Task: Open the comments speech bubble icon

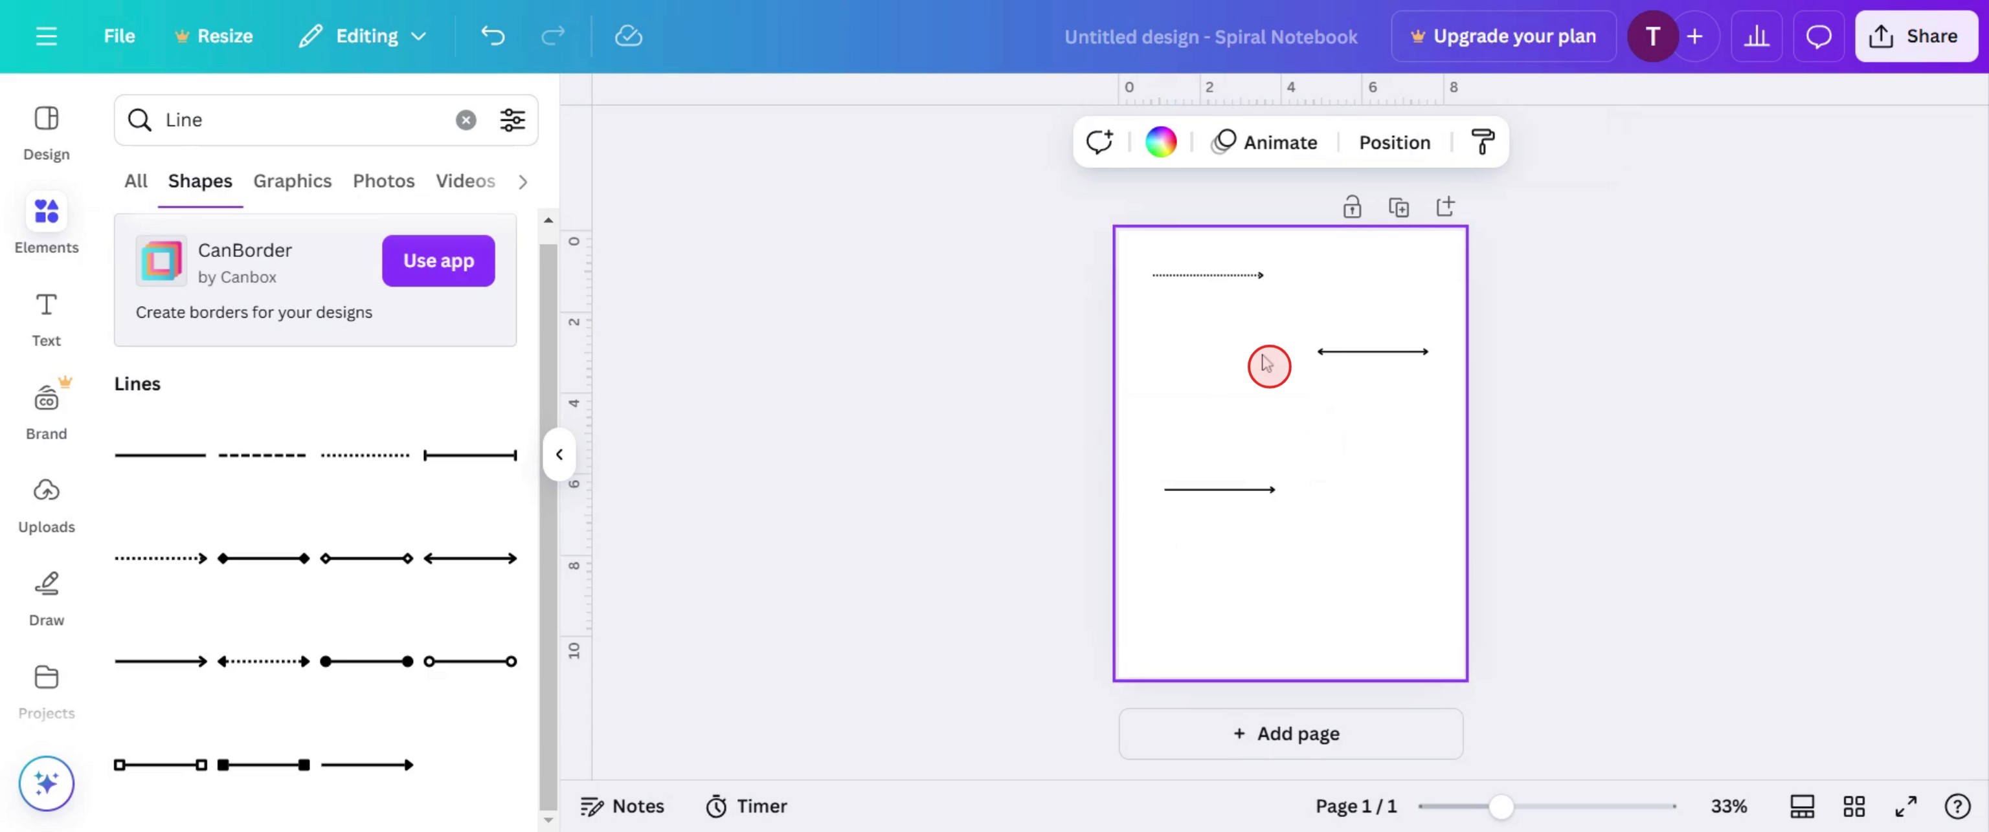Action: (1818, 36)
